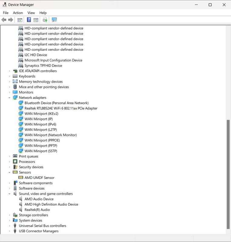Select WAN Miniport (IKEv2)
This screenshot has height=242, width=231.
pos(41,114)
